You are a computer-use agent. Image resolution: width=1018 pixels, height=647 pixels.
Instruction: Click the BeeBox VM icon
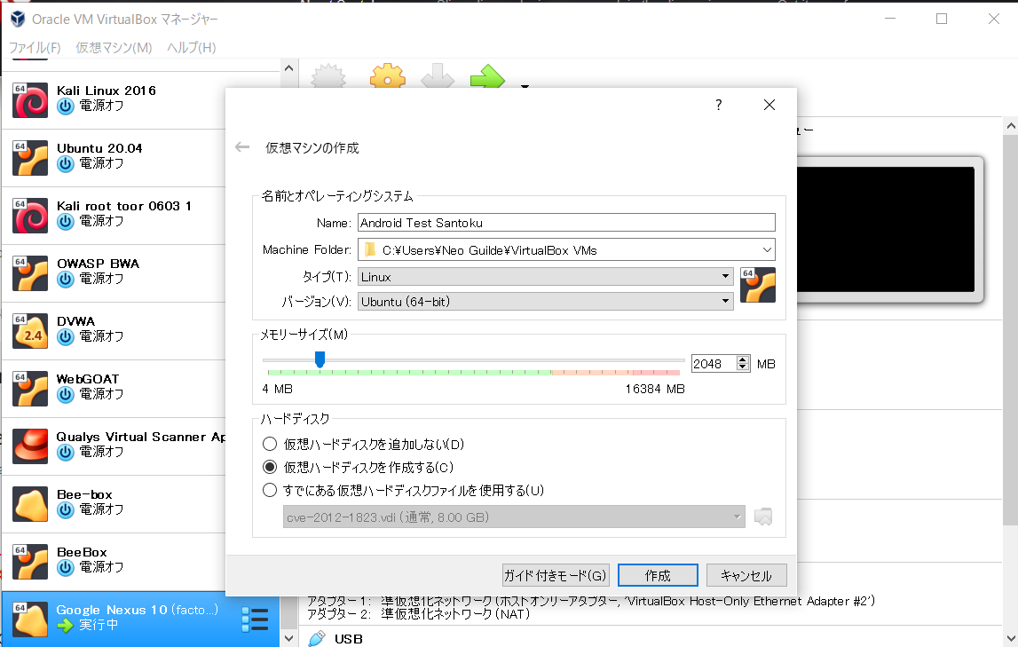point(30,562)
